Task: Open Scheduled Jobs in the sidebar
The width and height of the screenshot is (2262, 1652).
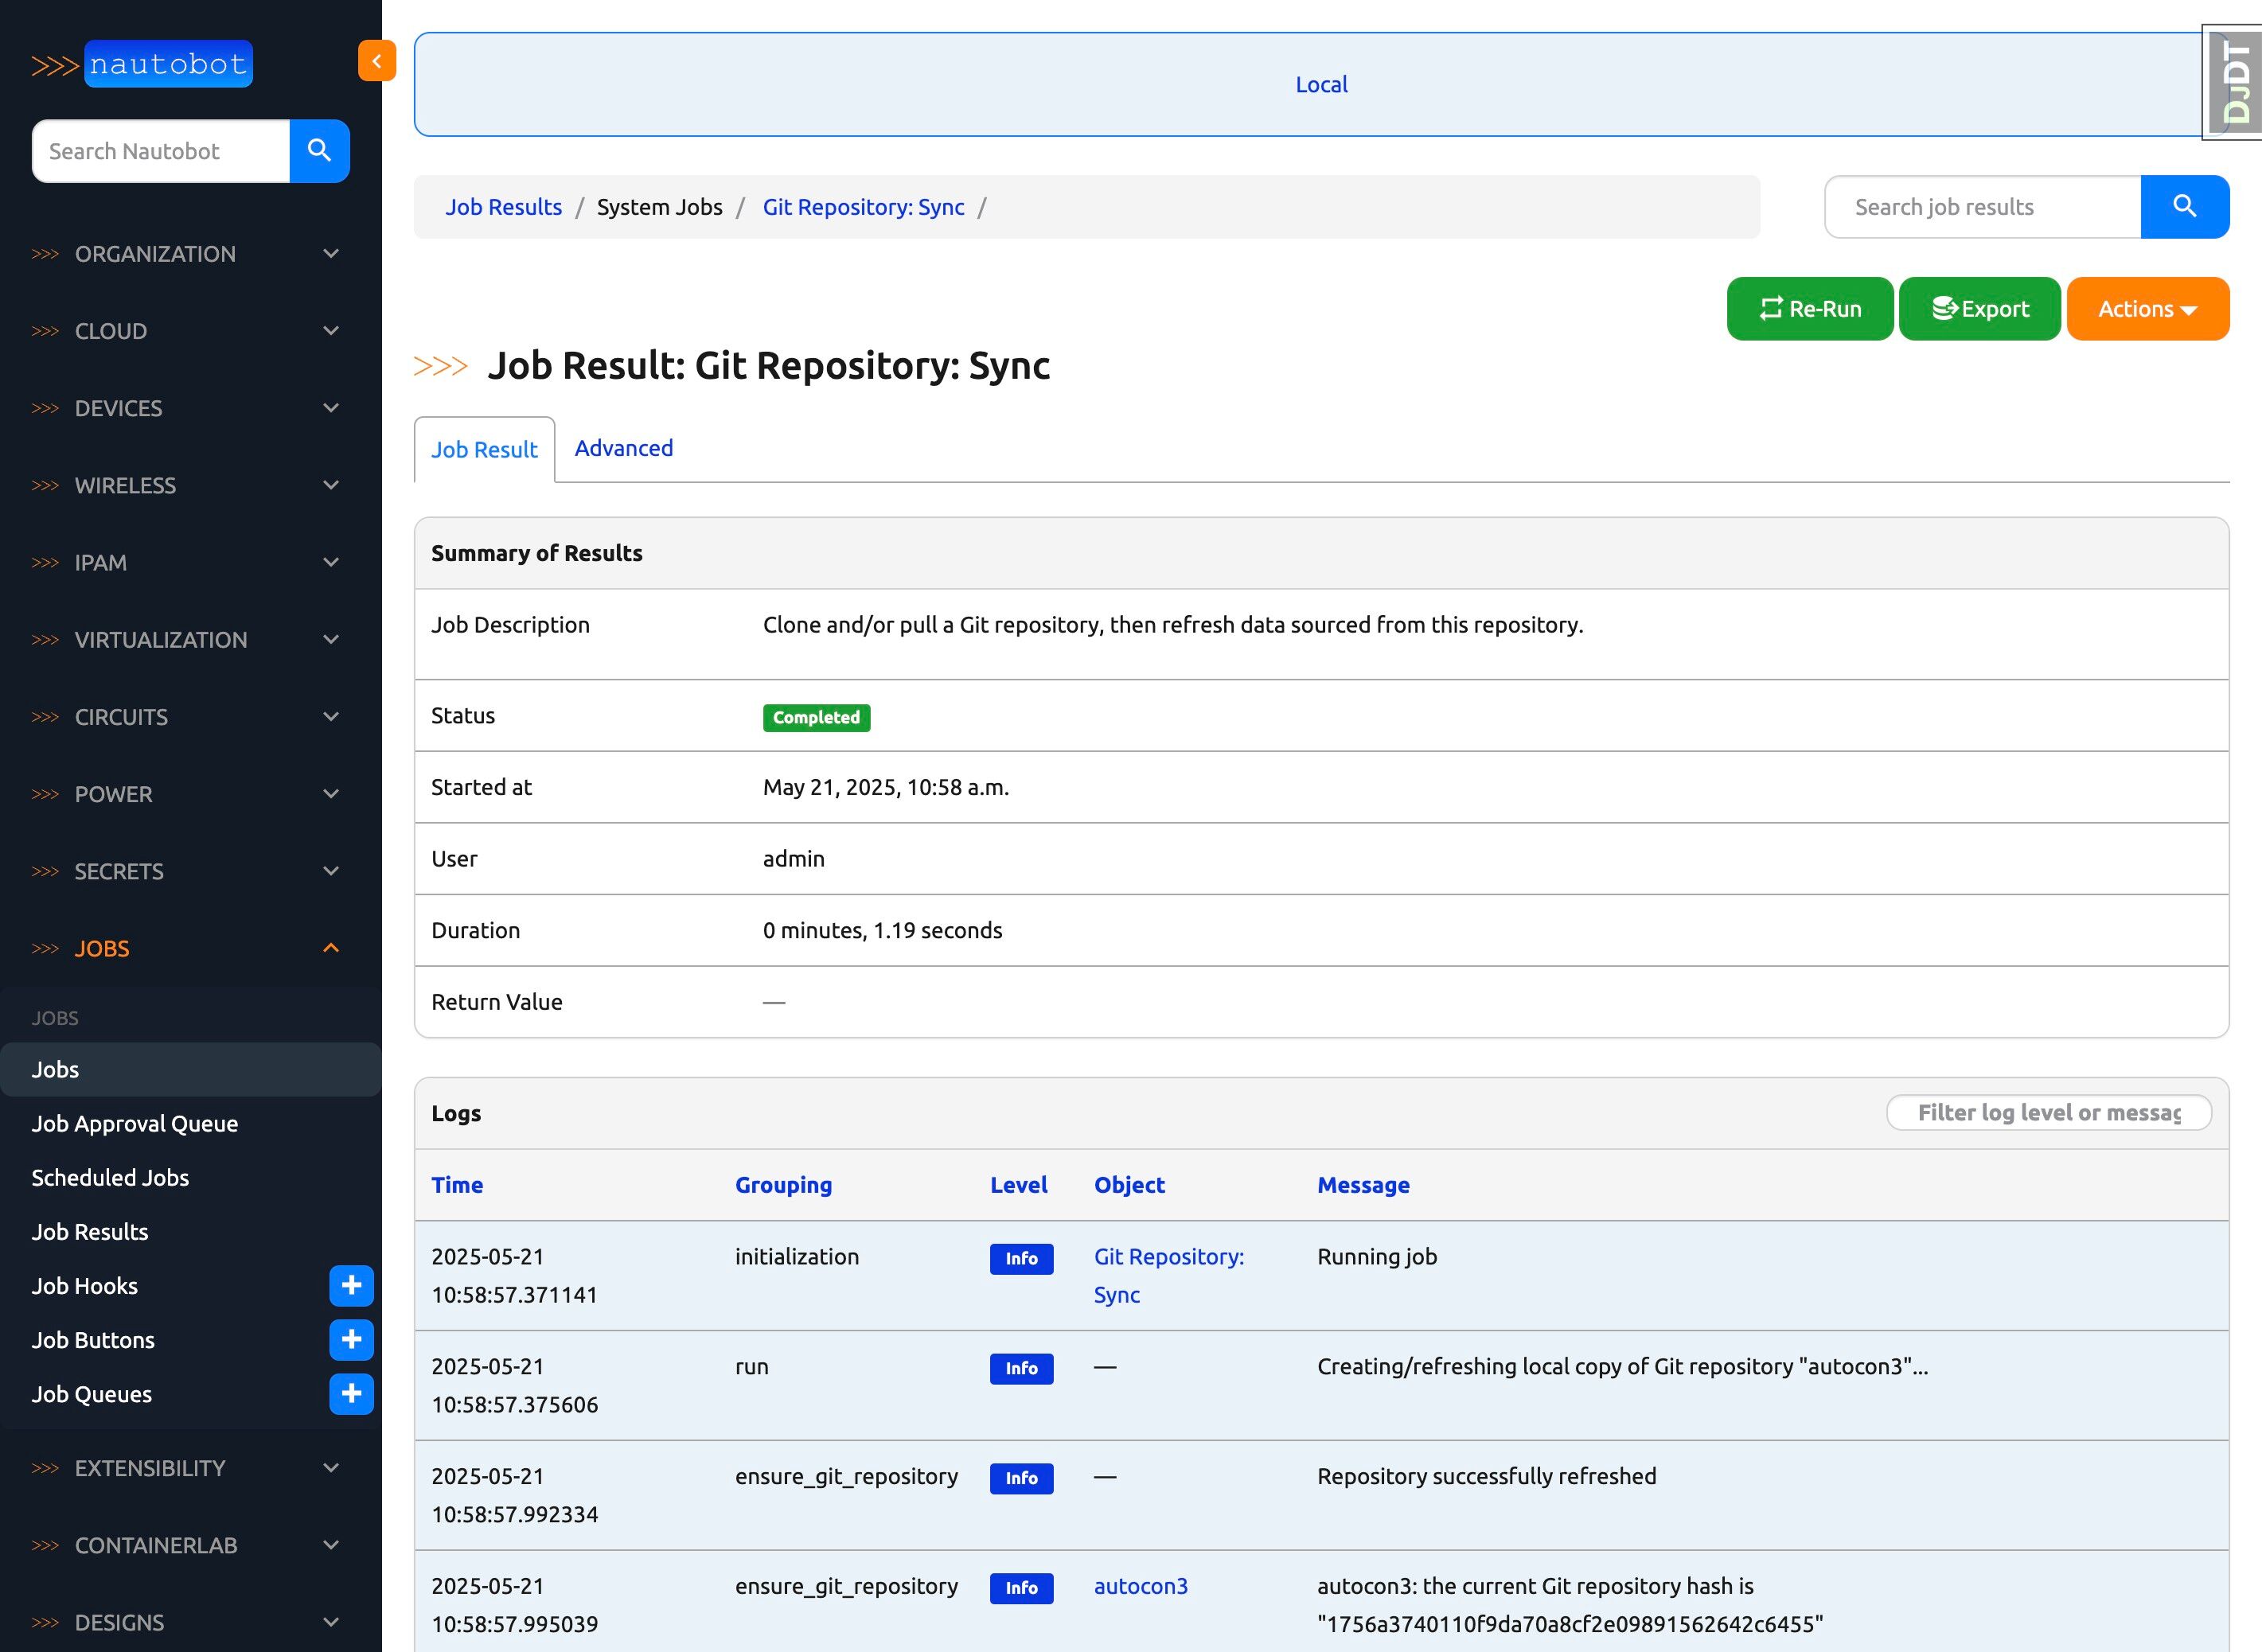Action: [110, 1178]
